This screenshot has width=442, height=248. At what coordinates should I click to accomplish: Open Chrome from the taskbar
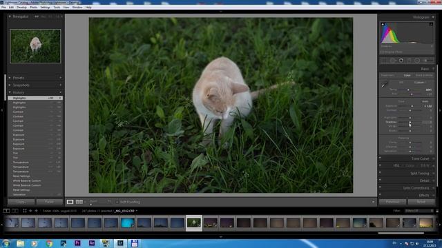(x=49, y=243)
